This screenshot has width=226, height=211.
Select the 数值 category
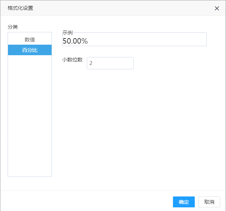30,39
